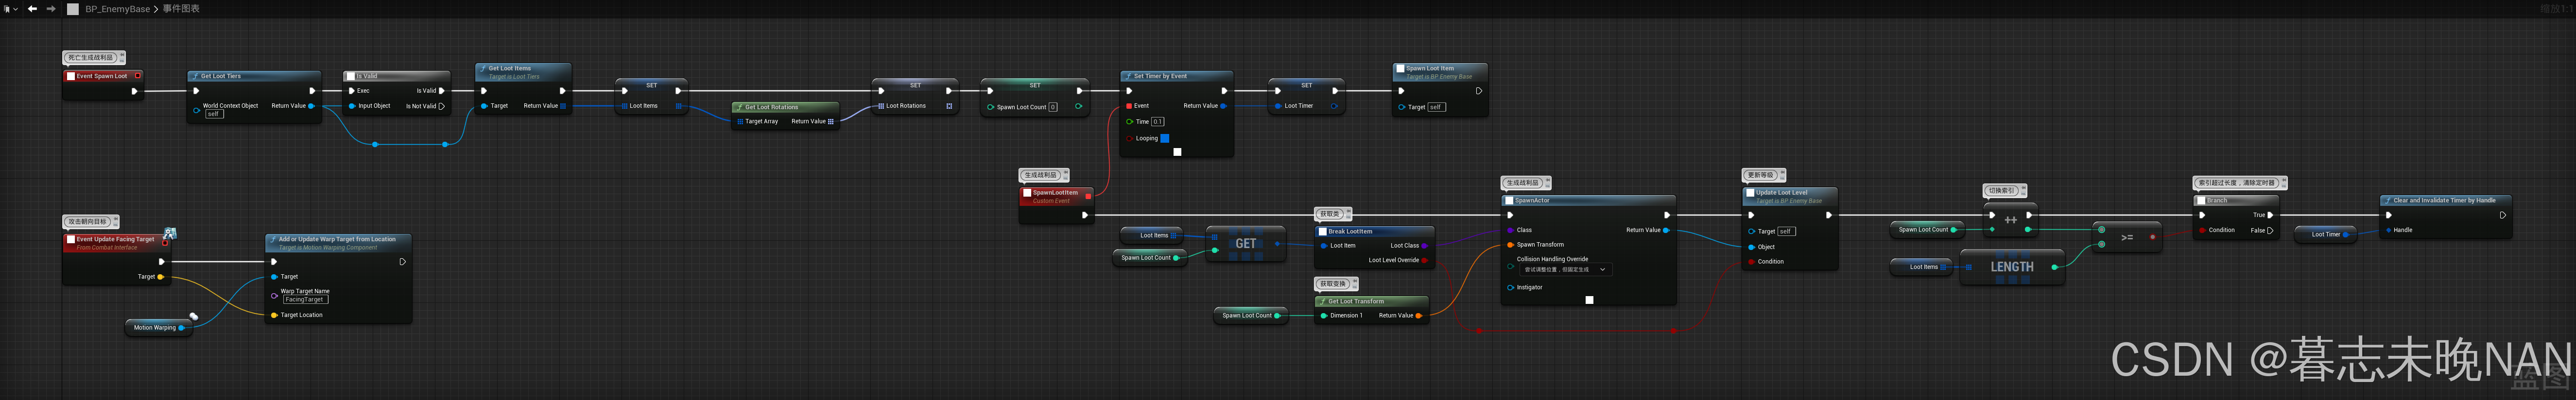Expand the SpawnActor advanced pins arrow
This screenshot has width=2576, height=400.
[x=1589, y=300]
